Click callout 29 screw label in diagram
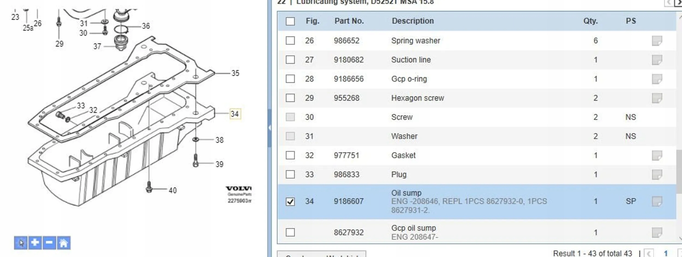Screen dimensions: 682x257 tap(59, 44)
